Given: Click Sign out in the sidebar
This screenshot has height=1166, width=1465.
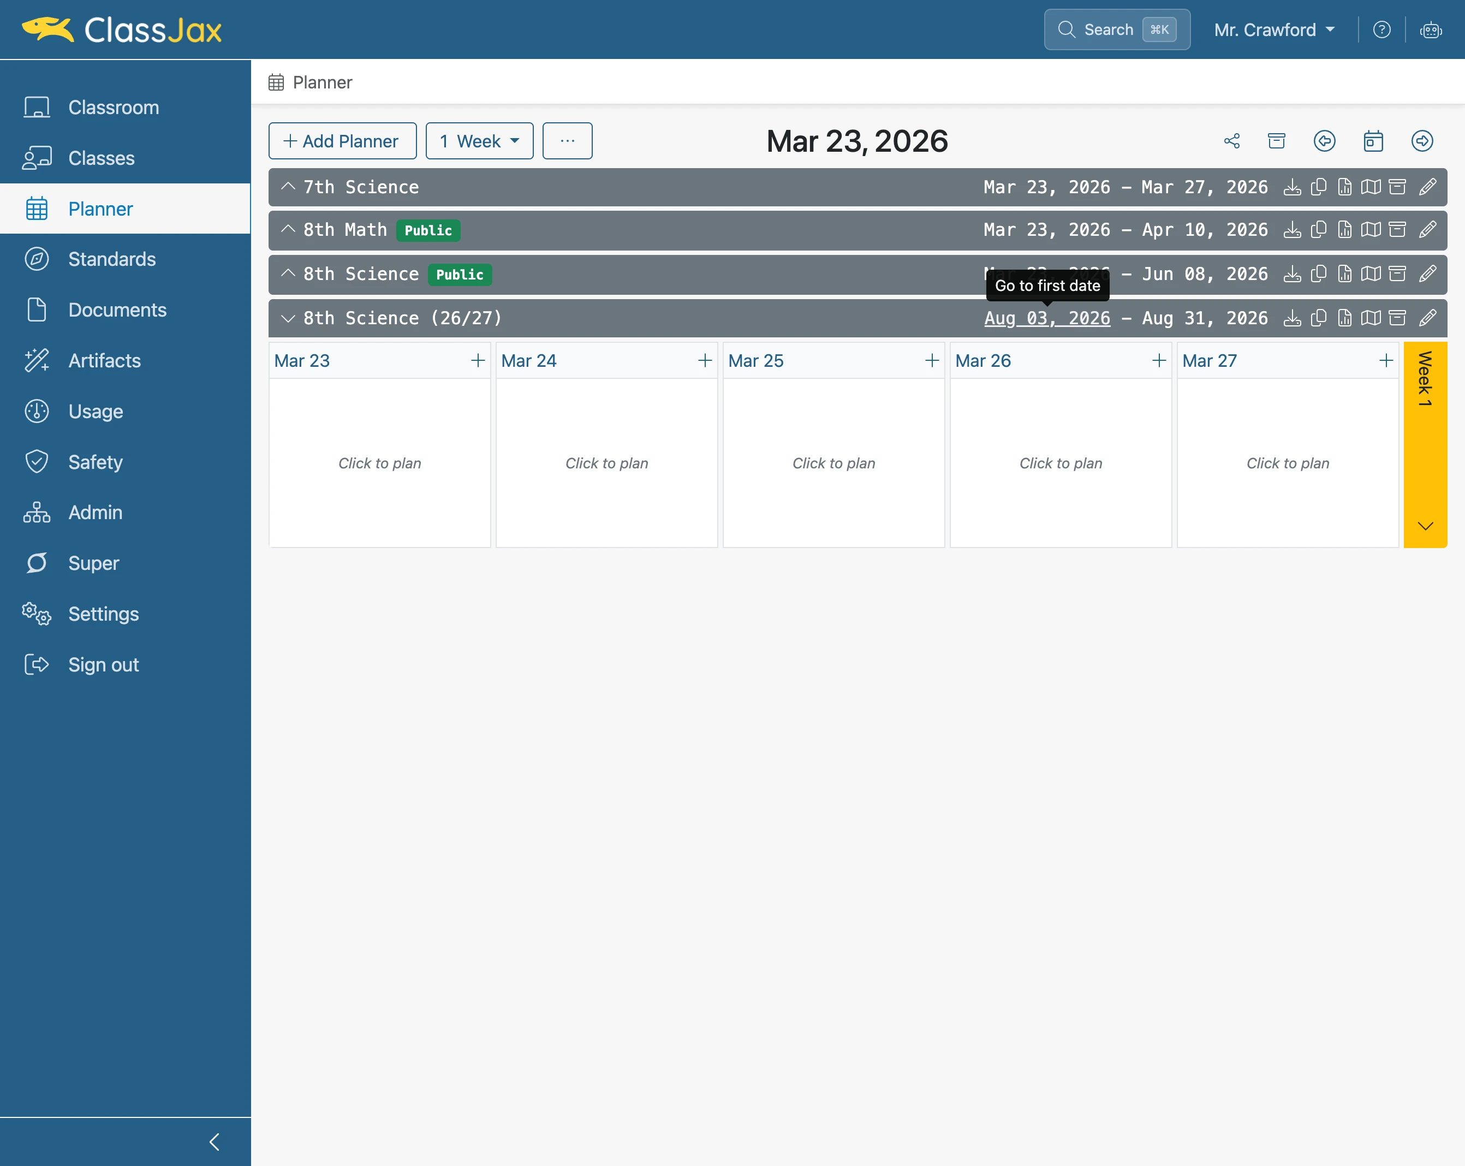Looking at the screenshot, I should pos(125,664).
